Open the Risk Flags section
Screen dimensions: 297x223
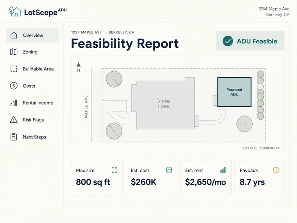[32, 120]
